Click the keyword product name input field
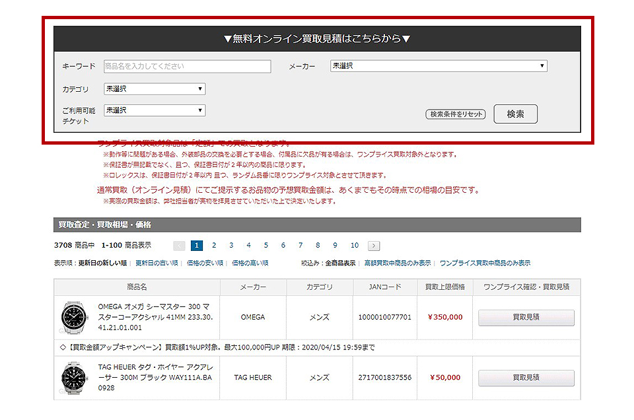Screen dimensions: 634x420 coord(187,66)
